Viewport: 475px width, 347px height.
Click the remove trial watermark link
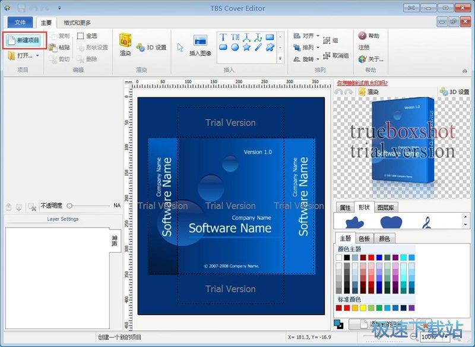[362, 83]
